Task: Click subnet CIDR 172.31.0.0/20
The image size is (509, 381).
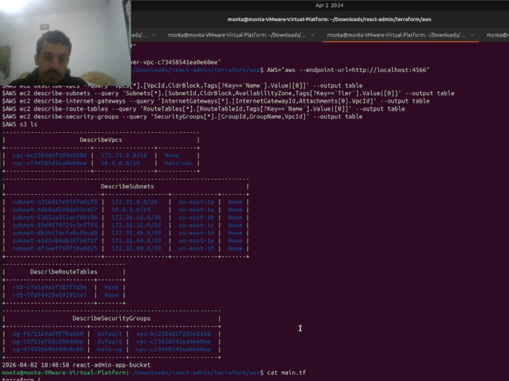Action: tap(134, 202)
